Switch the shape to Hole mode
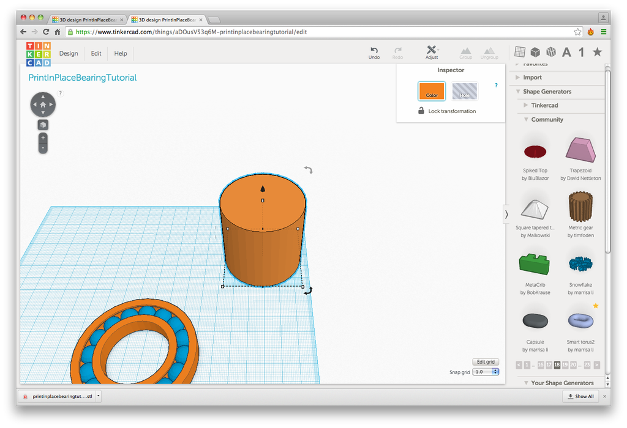Screen dimensions: 627x428 tap(464, 91)
